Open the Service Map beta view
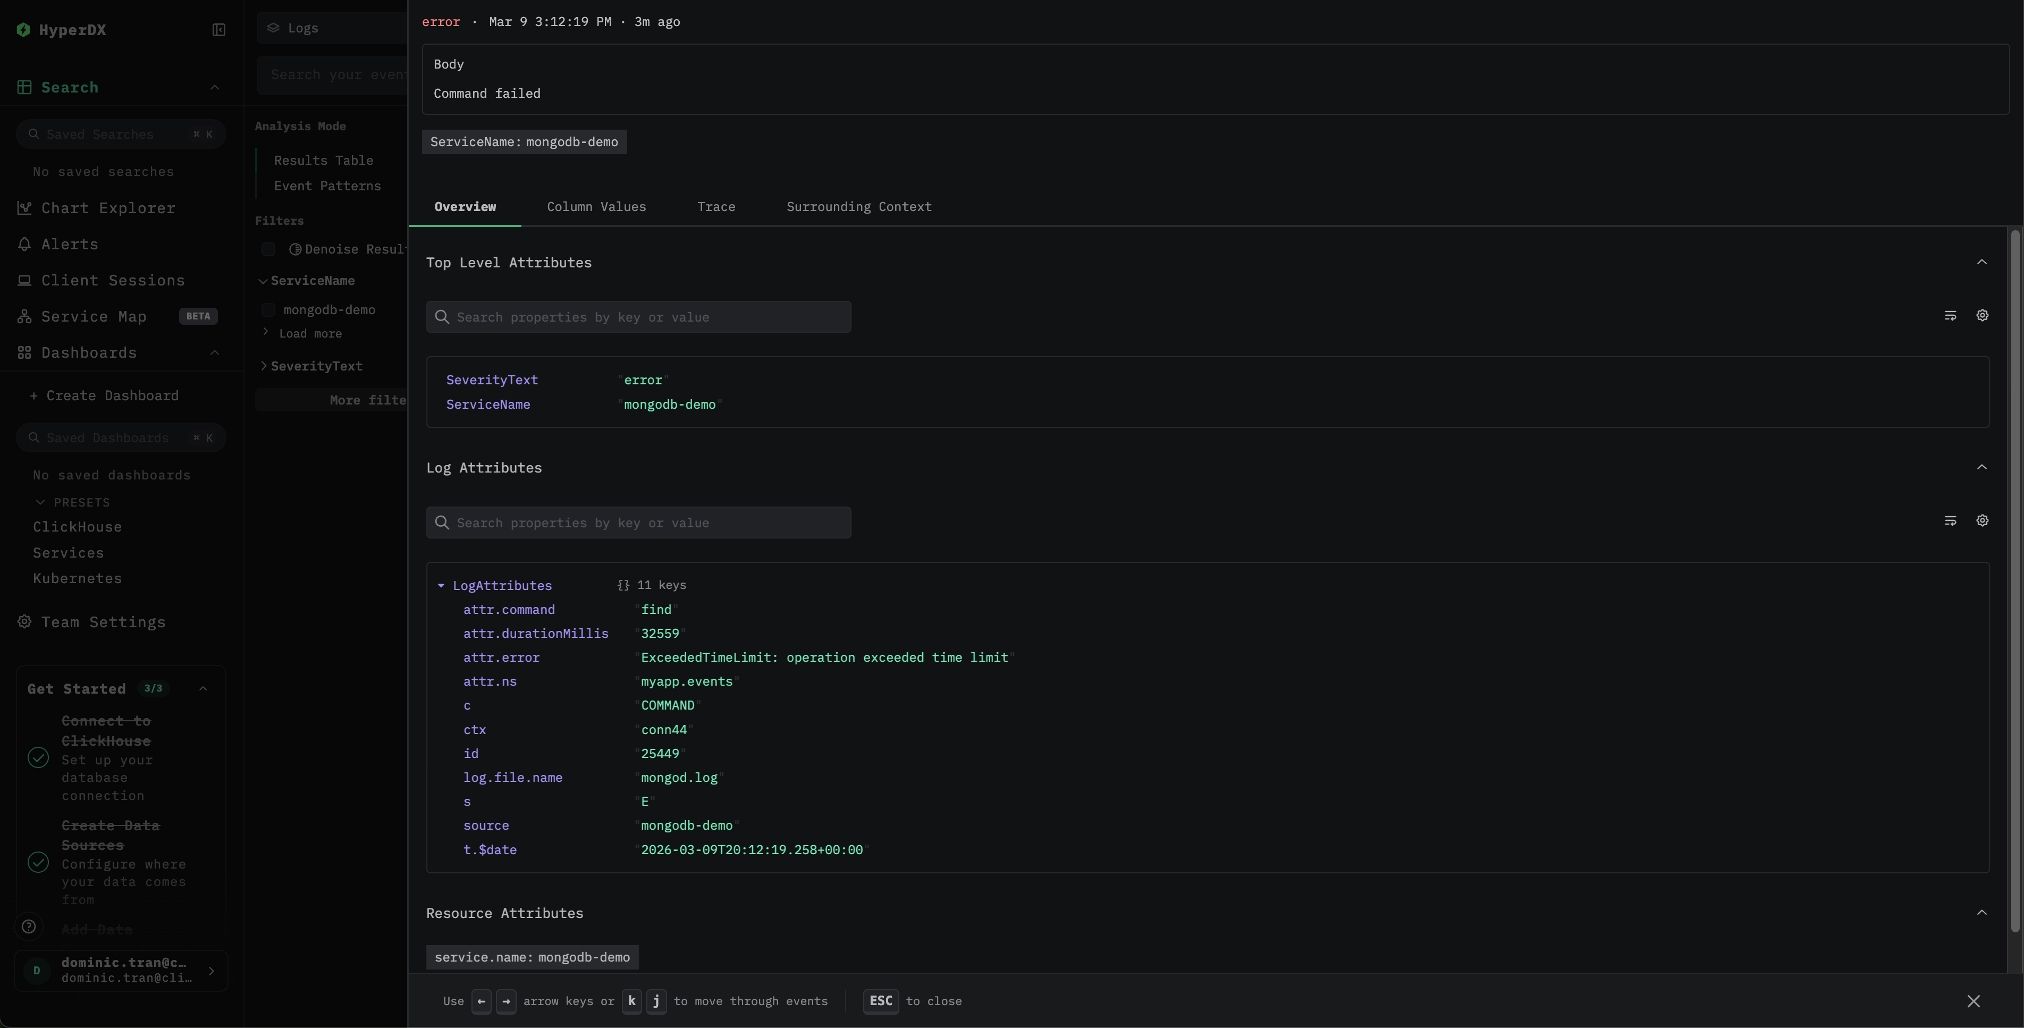Viewport: 2024px width, 1028px height. (x=92, y=316)
